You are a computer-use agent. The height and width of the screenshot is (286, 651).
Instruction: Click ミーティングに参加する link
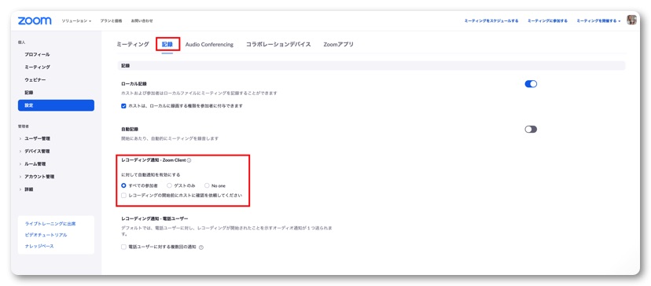(x=547, y=20)
